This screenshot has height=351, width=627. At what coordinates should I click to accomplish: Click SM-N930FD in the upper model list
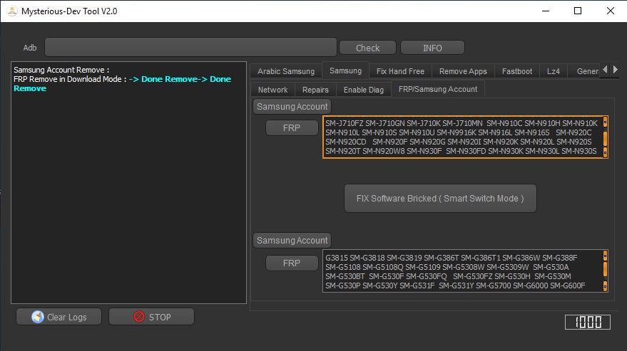pos(466,151)
